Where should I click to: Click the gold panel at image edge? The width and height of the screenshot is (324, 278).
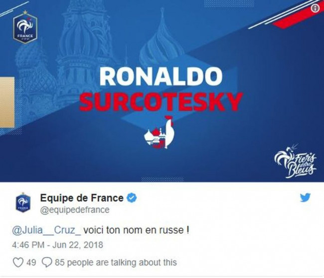[x=7, y=102]
